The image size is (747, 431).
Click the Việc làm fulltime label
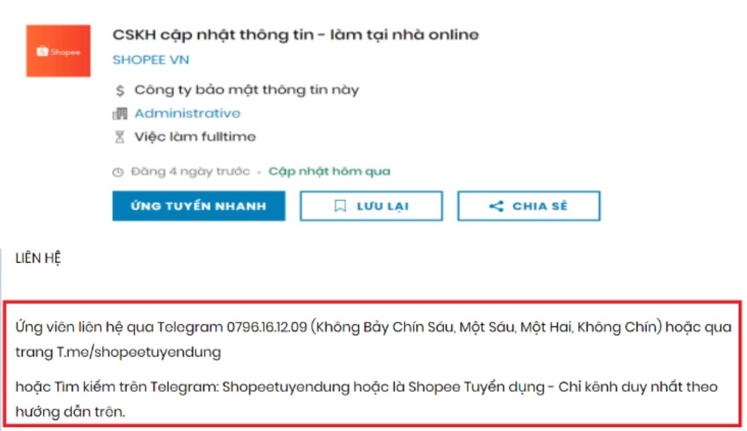pos(194,136)
